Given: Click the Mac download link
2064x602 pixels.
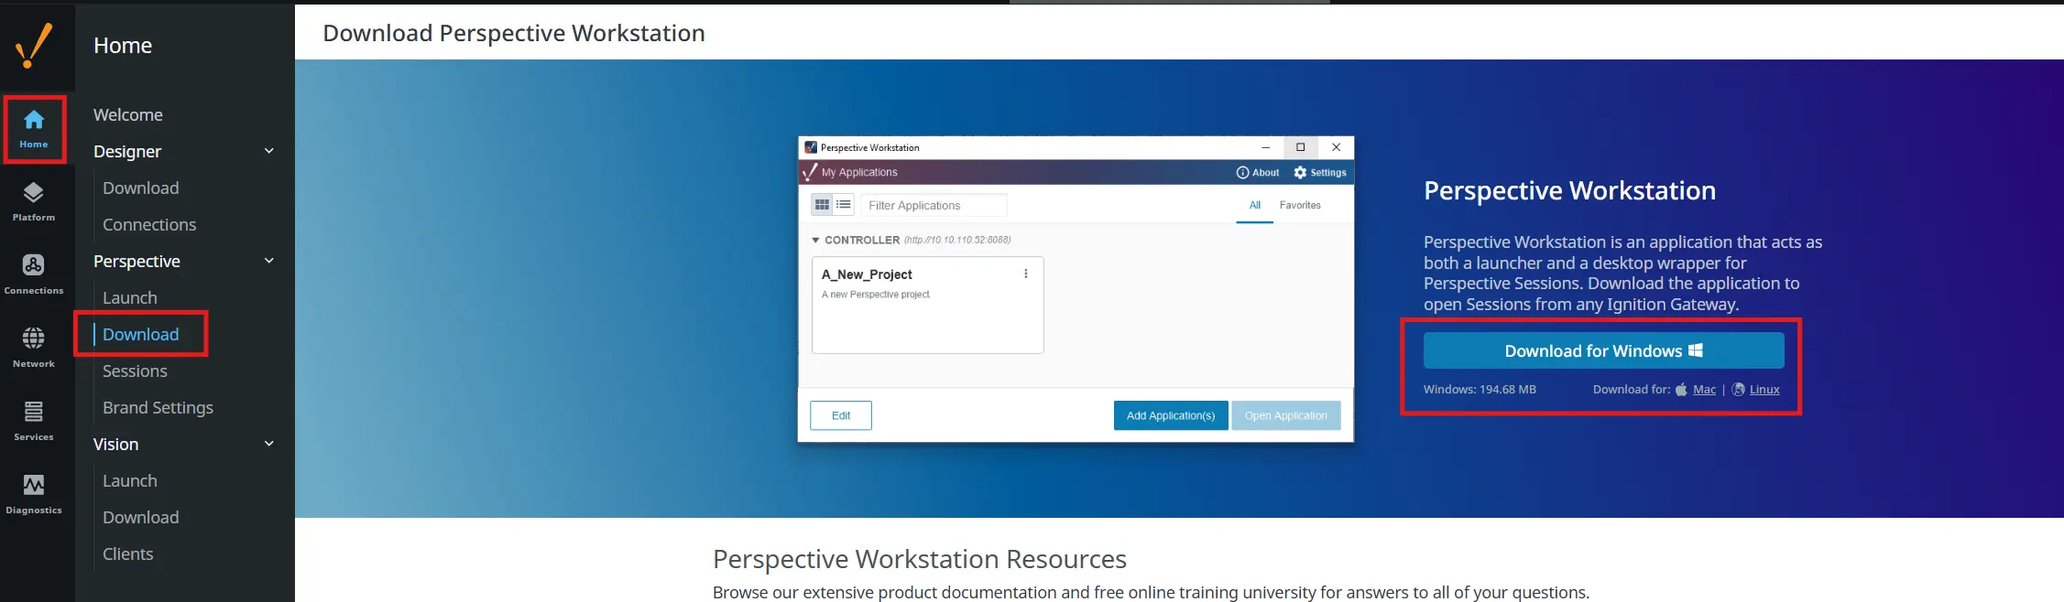Looking at the screenshot, I should point(1704,389).
